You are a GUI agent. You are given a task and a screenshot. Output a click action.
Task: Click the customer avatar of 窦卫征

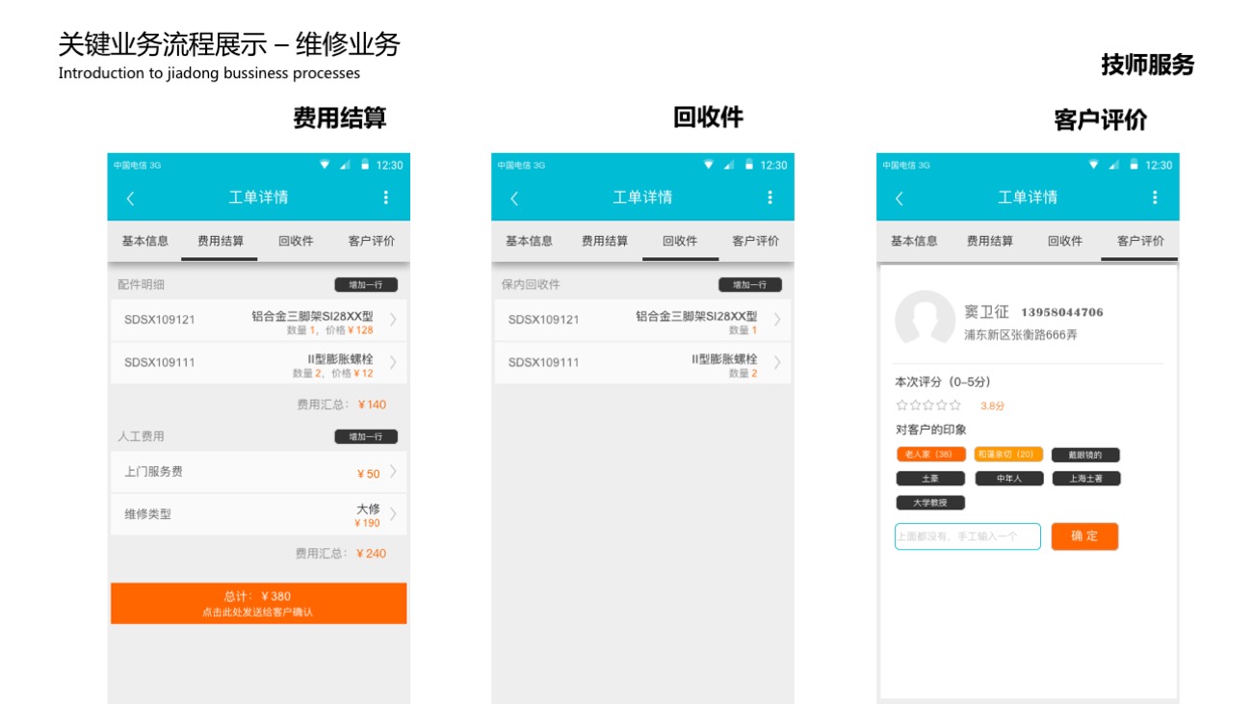924,319
